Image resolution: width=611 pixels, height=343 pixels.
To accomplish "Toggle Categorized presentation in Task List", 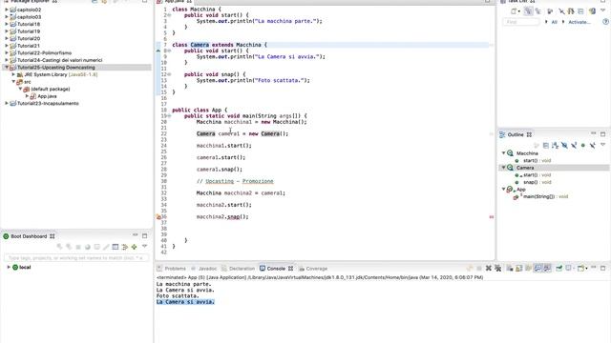I will (x=528, y=11).
